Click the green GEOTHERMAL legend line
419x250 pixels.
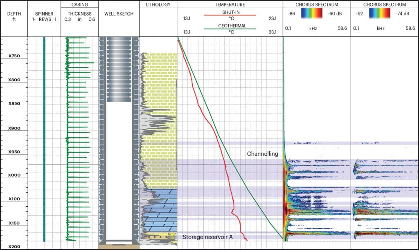(x=230, y=29)
